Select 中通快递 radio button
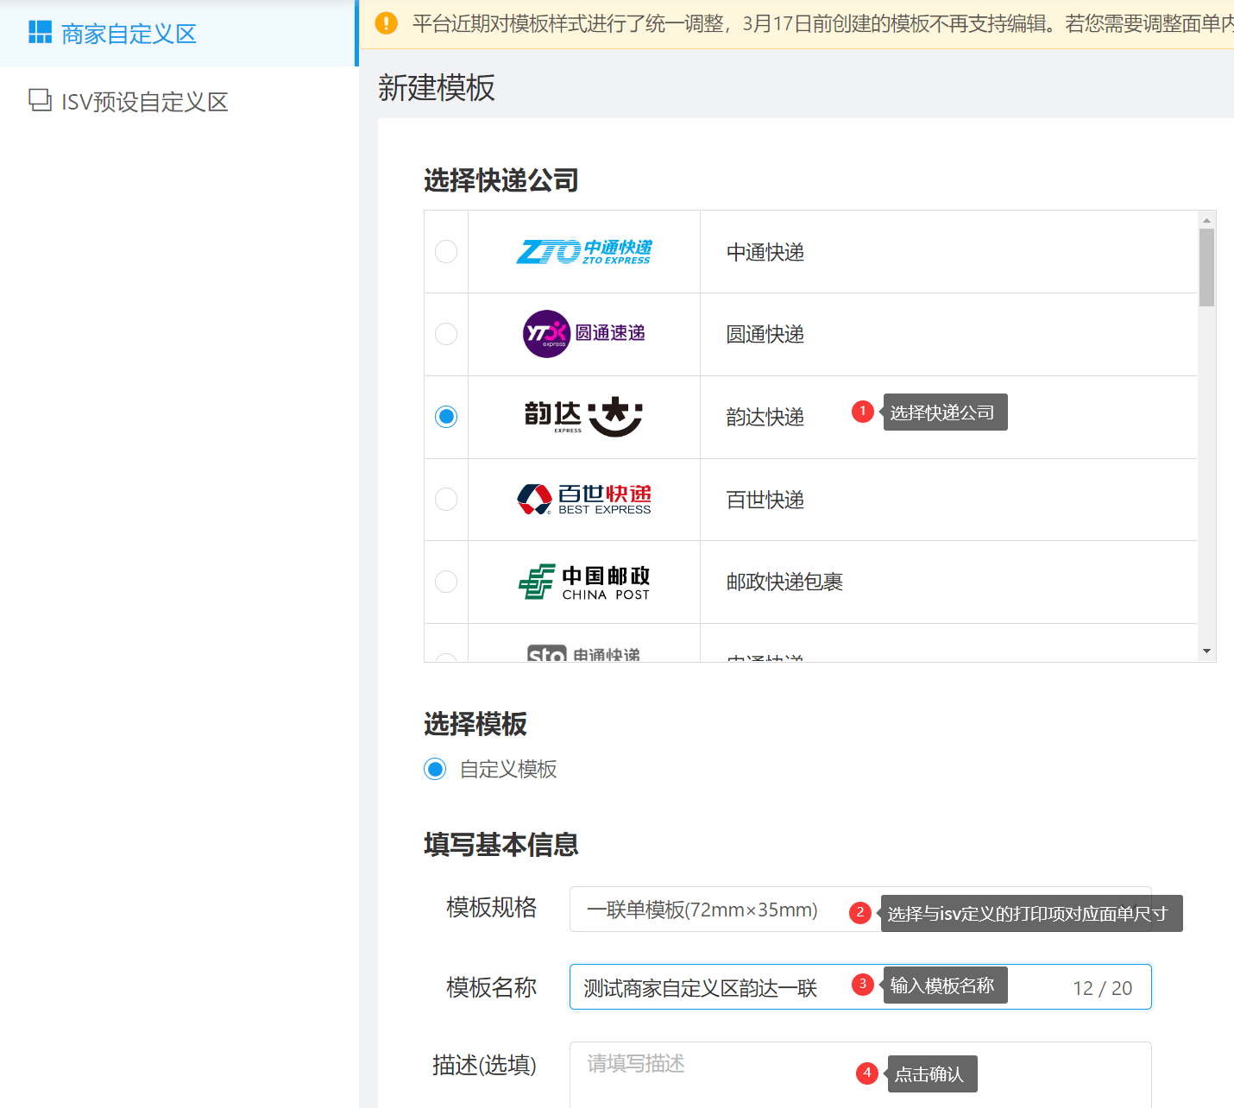1234x1108 pixels. (x=446, y=251)
